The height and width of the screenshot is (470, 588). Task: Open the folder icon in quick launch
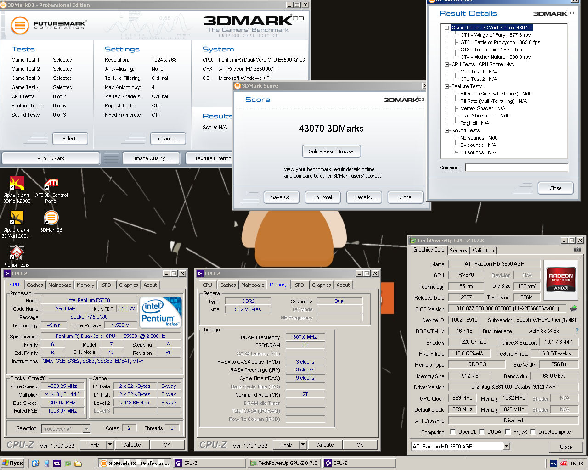(x=78, y=464)
